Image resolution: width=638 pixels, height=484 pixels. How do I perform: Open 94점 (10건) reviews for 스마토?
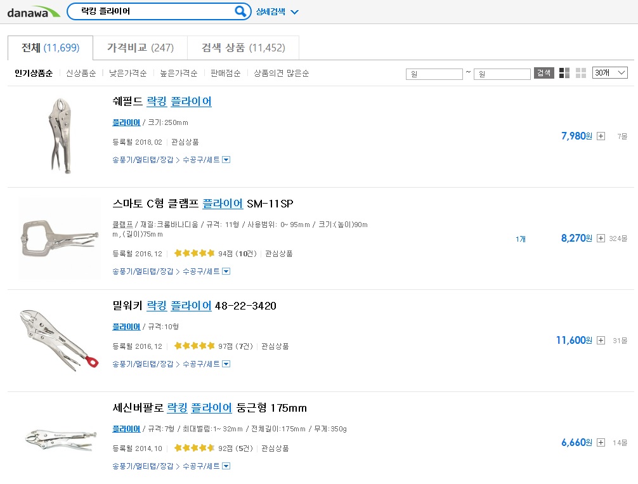pyautogui.click(x=215, y=254)
